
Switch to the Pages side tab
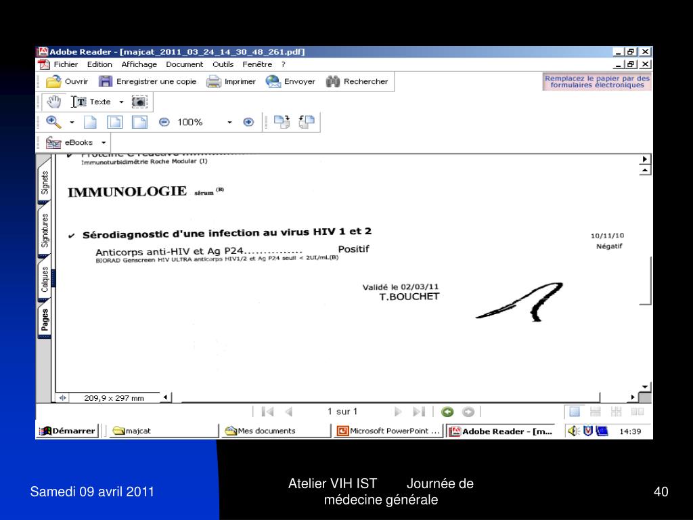45,320
